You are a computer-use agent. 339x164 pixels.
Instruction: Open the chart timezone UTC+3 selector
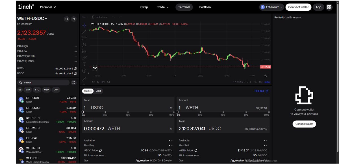tap(242, 82)
